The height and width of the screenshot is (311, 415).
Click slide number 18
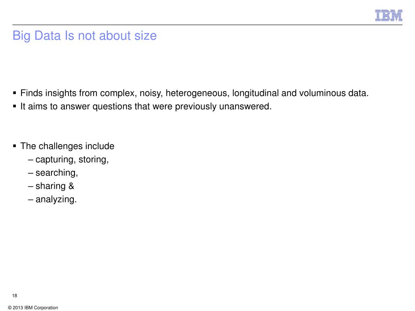coord(15,296)
